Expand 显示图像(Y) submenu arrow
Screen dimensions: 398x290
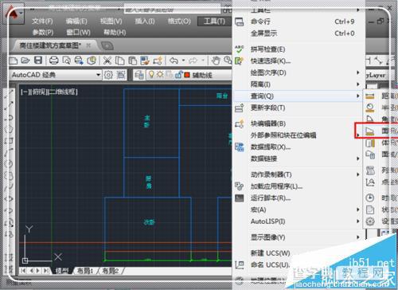coord(358,237)
